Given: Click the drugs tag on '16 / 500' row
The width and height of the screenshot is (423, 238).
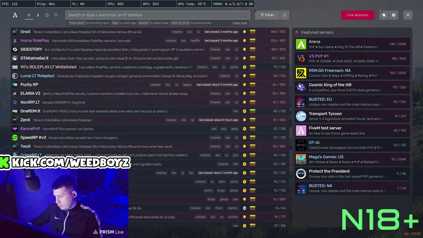Looking at the screenshot, I should [211, 199].
